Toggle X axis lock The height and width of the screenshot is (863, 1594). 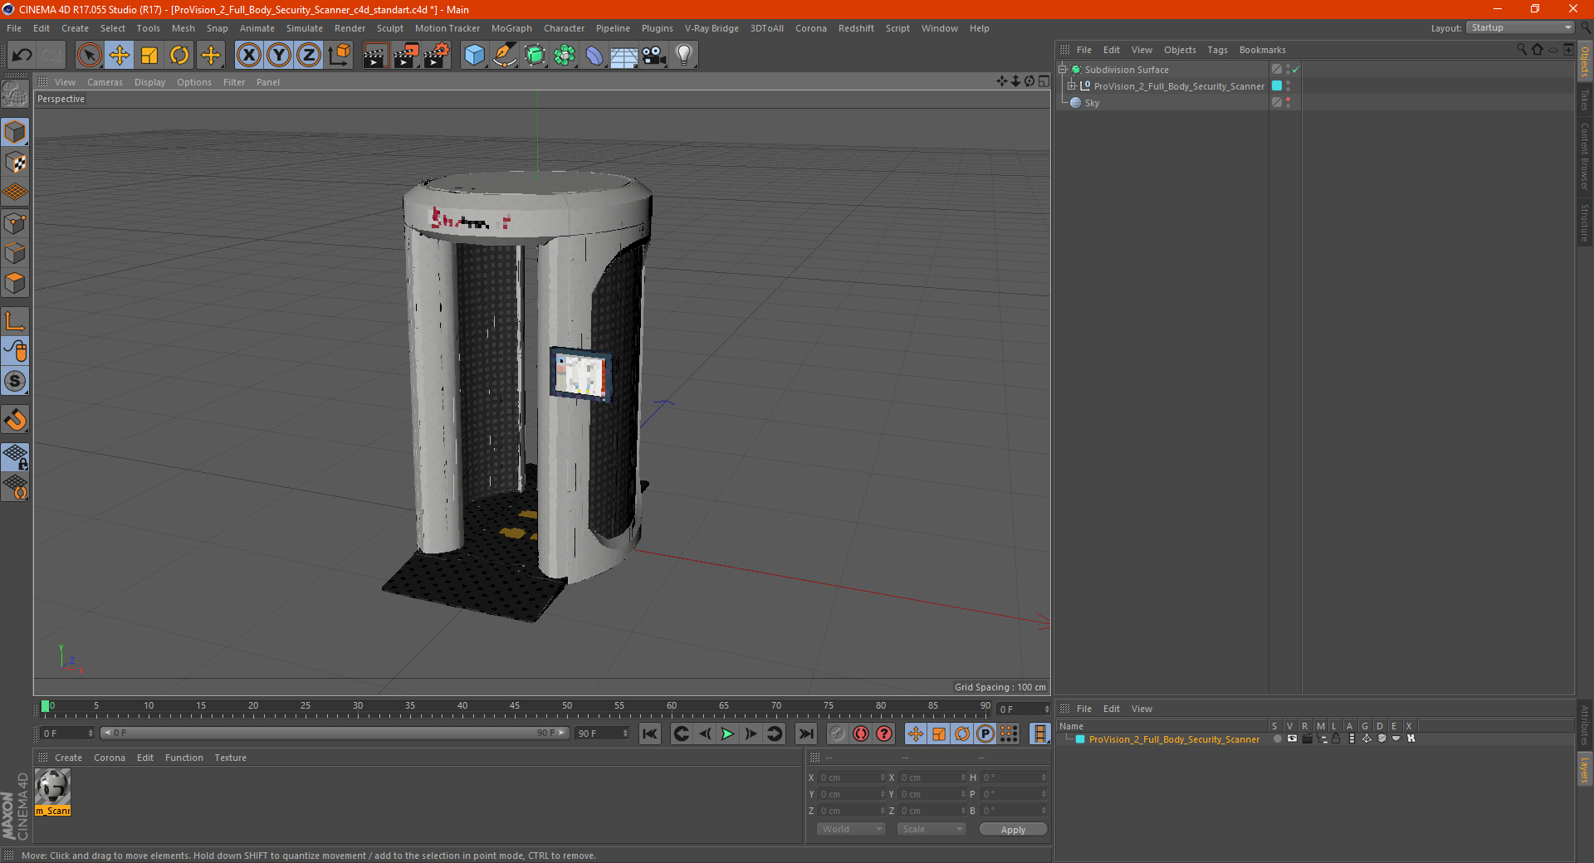[x=248, y=56]
